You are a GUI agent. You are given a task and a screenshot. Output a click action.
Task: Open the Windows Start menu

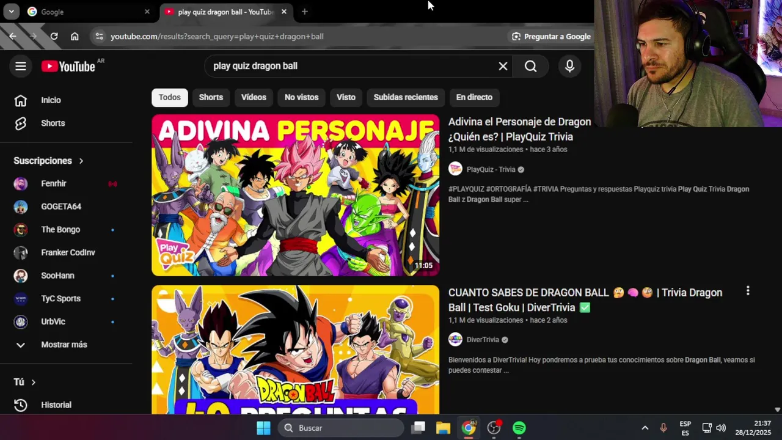(x=263, y=428)
